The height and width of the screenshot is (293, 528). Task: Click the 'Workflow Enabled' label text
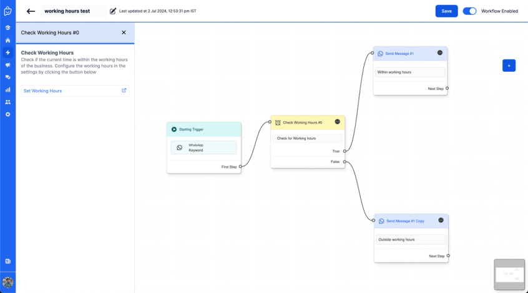[499, 11]
